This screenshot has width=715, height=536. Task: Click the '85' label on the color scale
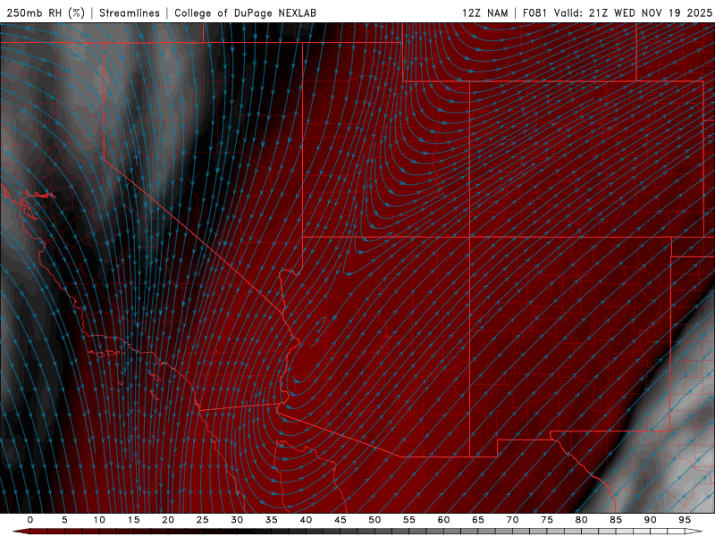pos(616,520)
